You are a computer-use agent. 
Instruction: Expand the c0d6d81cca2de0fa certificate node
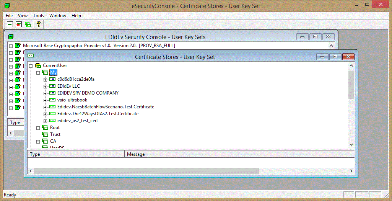pyautogui.click(x=45, y=80)
